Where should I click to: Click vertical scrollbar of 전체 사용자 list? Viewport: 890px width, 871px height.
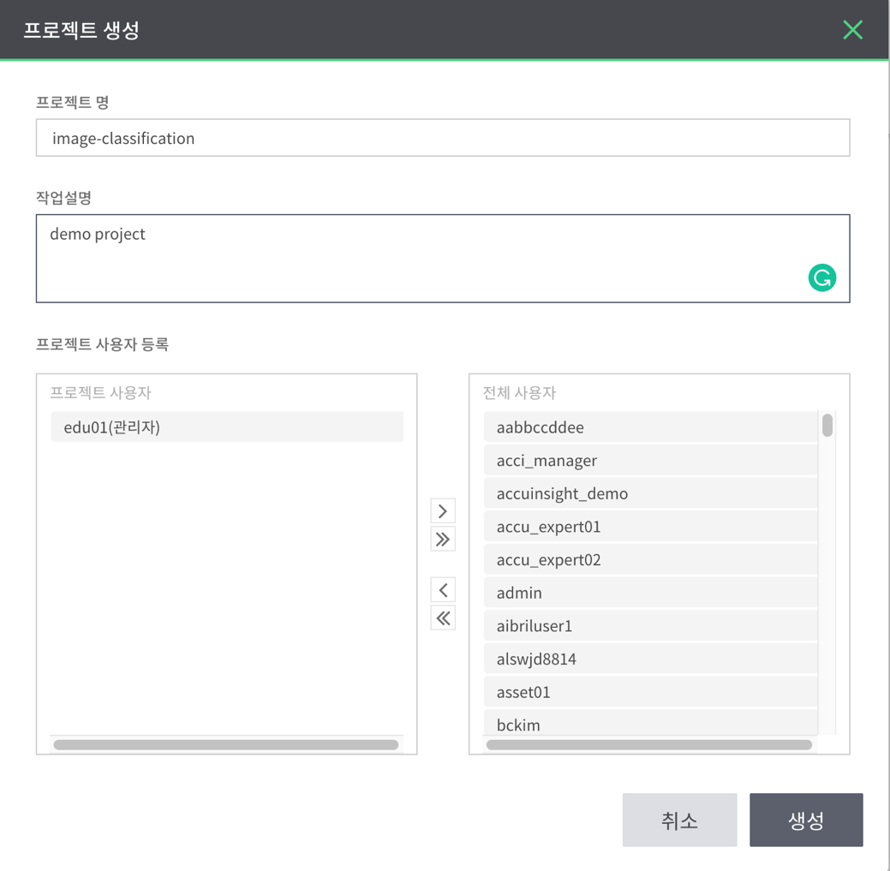pyautogui.click(x=827, y=425)
